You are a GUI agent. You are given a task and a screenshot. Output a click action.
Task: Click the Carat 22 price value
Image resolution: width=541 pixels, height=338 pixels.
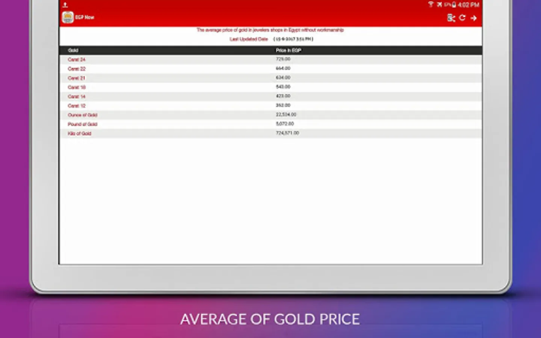[x=283, y=68]
